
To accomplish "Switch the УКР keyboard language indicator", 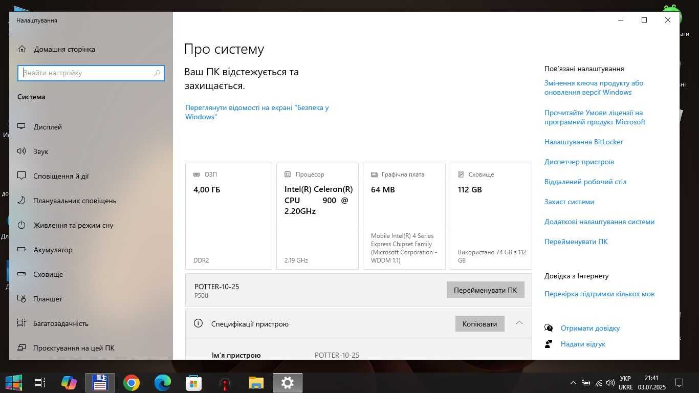I will pyautogui.click(x=625, y=383).
